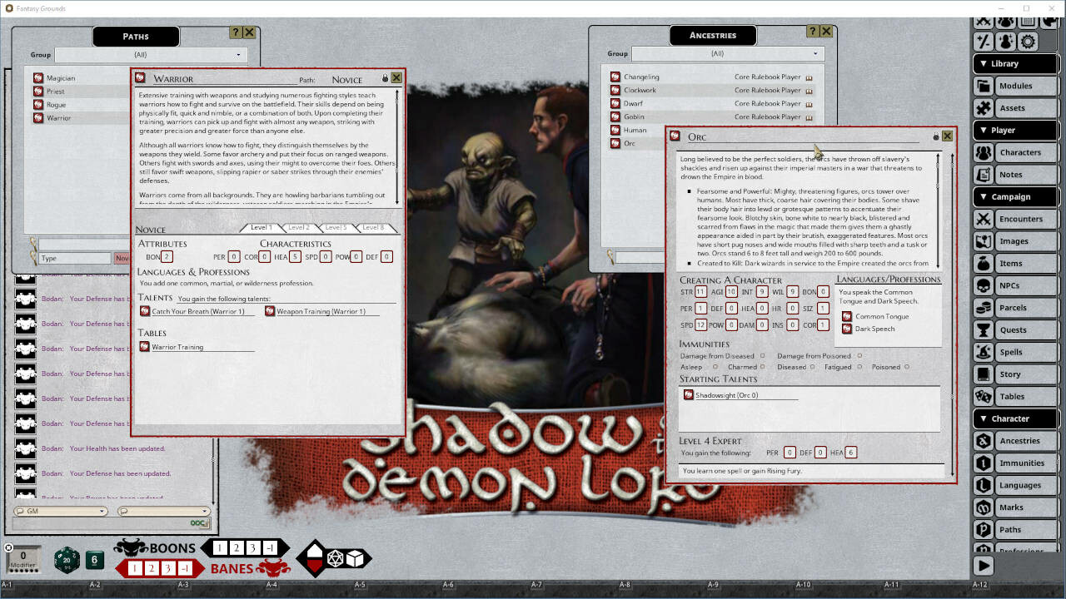Open the Group dropdown in the Ancestries window

(815, 53)
